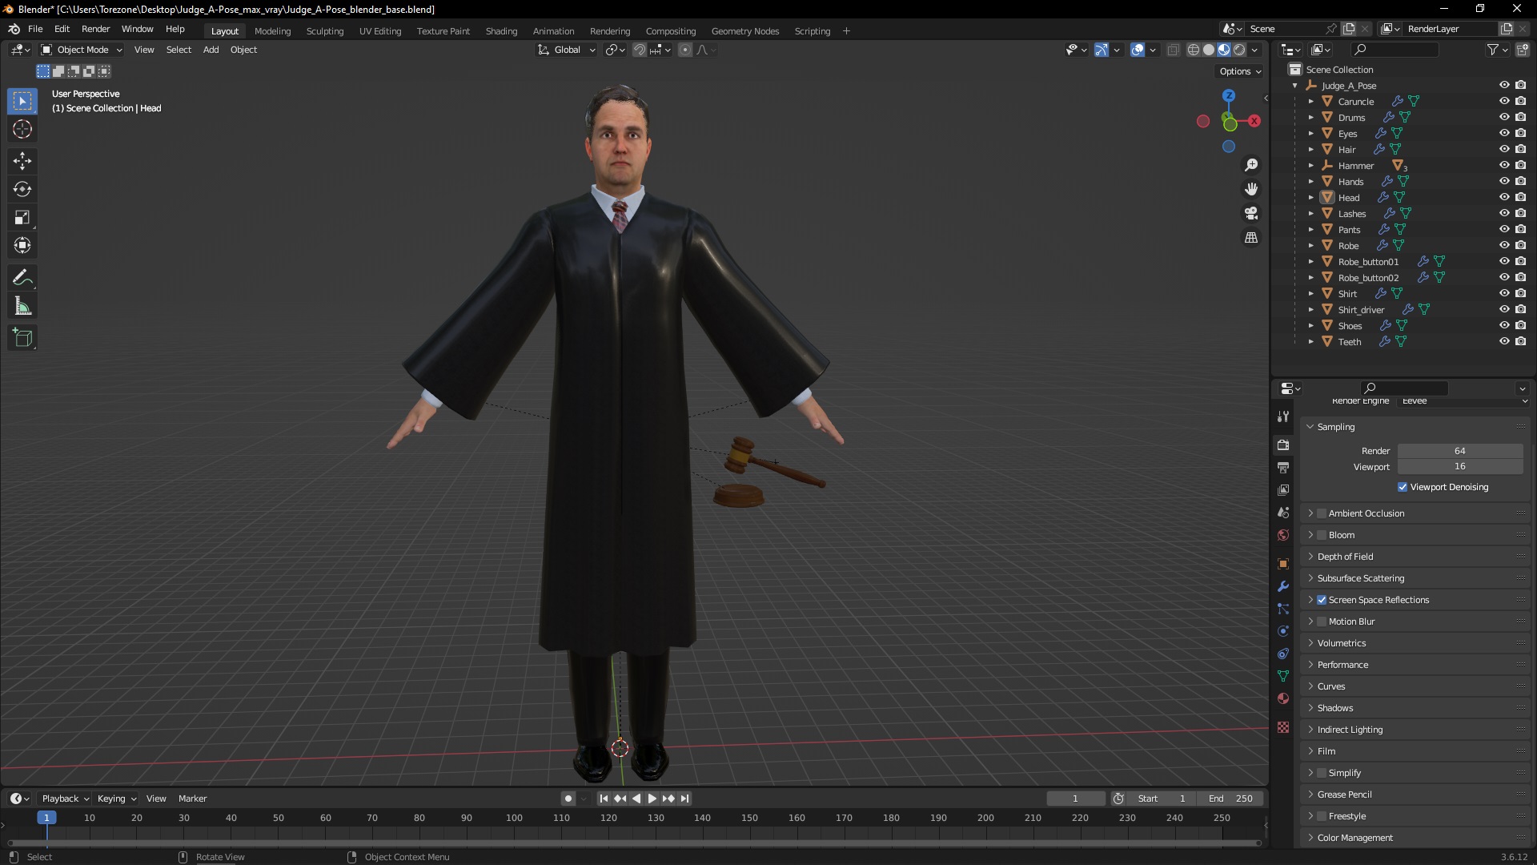Viewport: 1537px width, 865px height.
Task: Expand the Hammer item in outliner
Action: [x=1311, y=165]
